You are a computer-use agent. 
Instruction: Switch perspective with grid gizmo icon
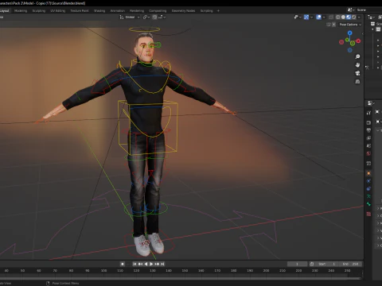(357, 82)
